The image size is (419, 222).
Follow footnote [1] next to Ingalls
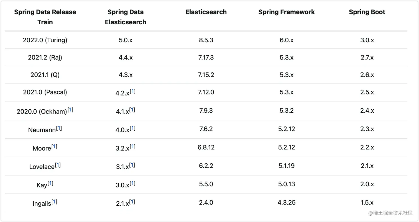pos(54,202)
